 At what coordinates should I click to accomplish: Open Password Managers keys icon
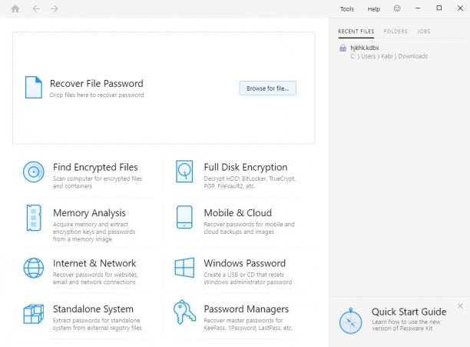click(184, 312)
